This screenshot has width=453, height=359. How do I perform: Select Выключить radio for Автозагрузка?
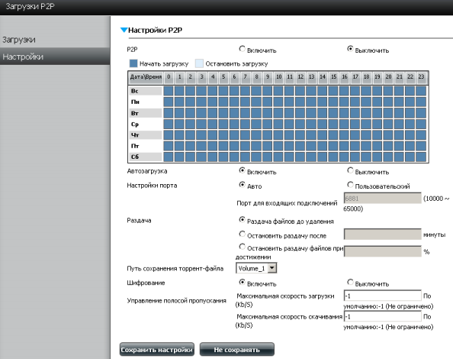click(350, 170)
